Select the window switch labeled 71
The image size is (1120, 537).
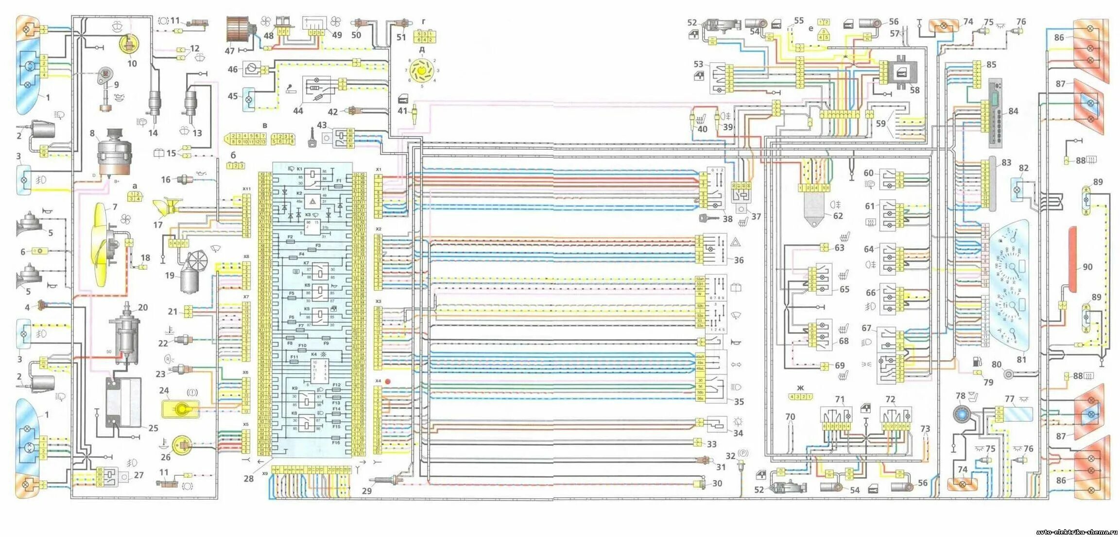coord(836,418)
